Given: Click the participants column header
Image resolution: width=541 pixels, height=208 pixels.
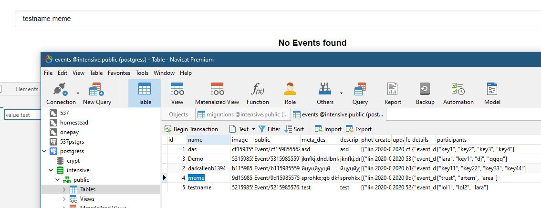Looking at the screenshot, I should [x=488, y=140].
